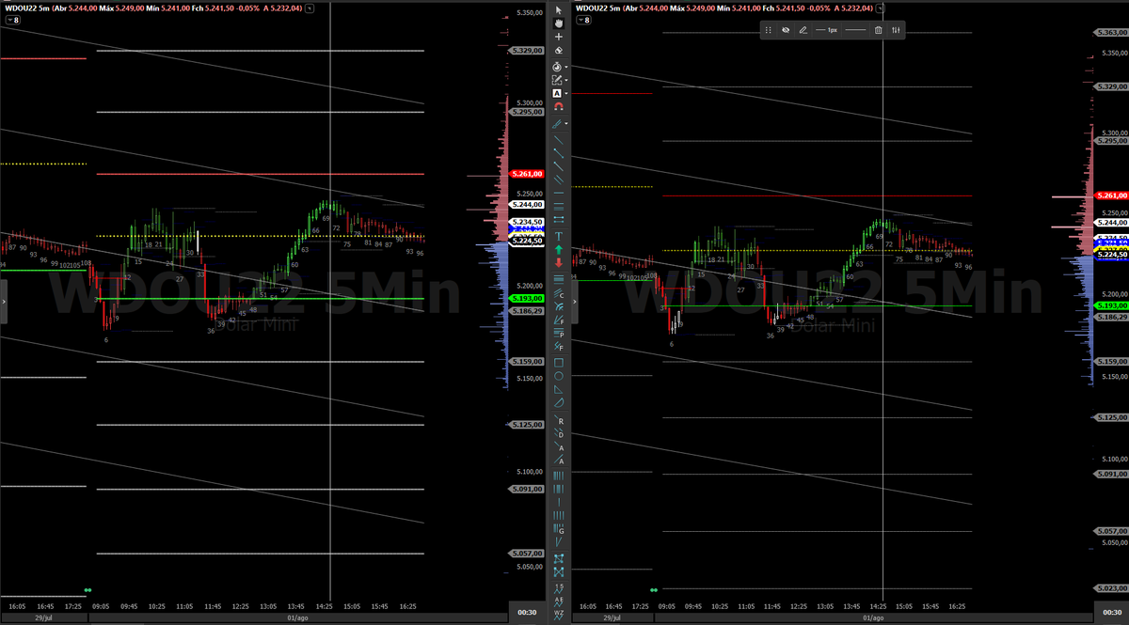The height and width of the screenshot is (625, 1129).
Task: Select the ray line tool
Action: point(558,164)
